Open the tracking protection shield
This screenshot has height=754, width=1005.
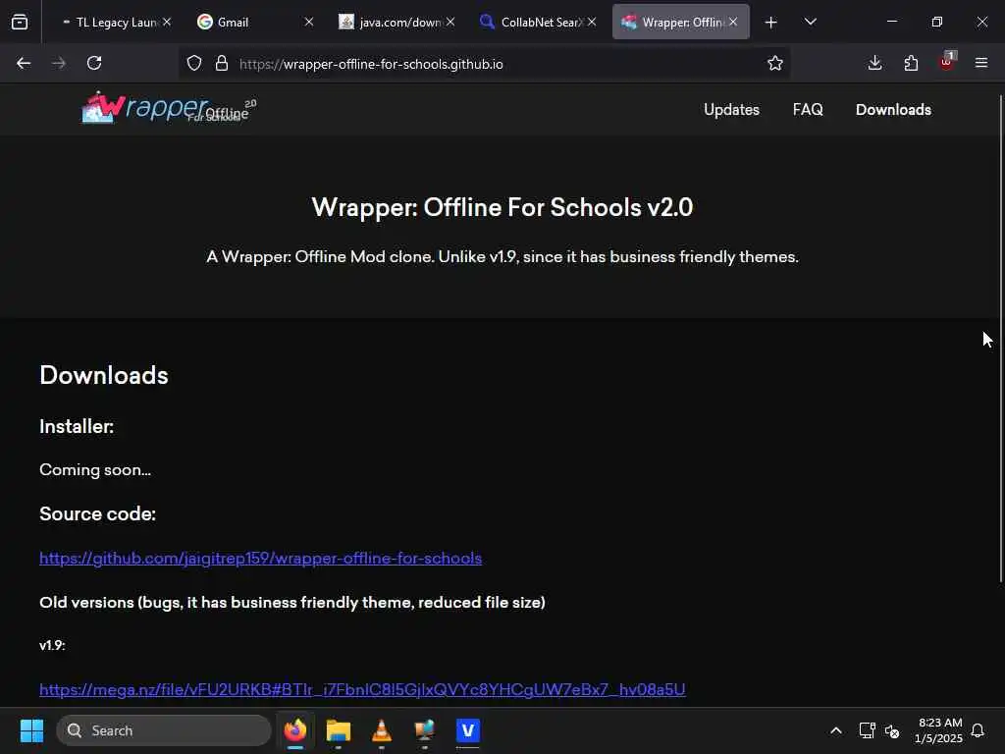[194, 63]
